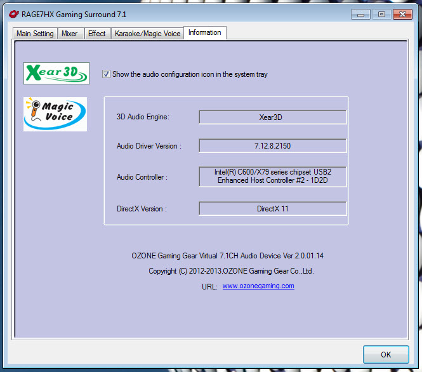The width and height of the screenshot is (422, 372).
Task: Close the RAGE7HX Gaming Surround window
Action: pos(402,14)
